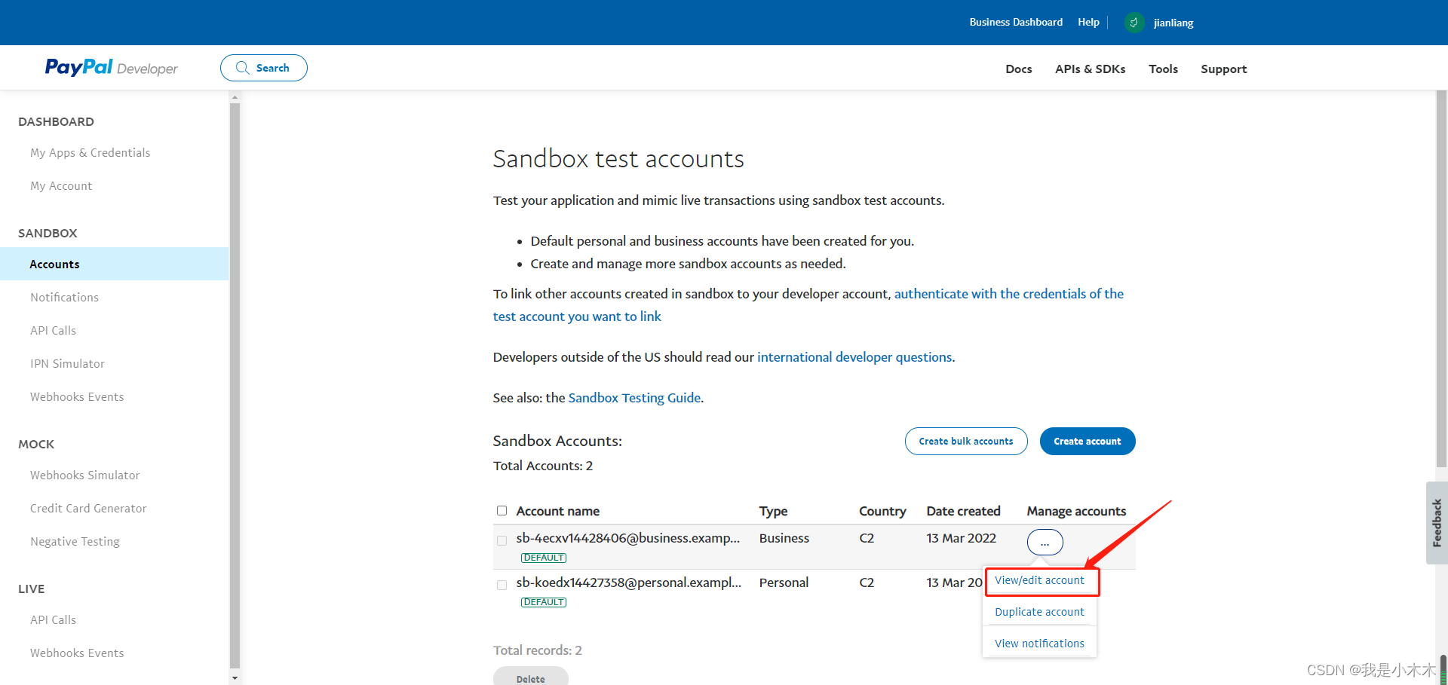Open Webhooks Events under Sandbox
Screen dimensions: 1448x685
77,396
